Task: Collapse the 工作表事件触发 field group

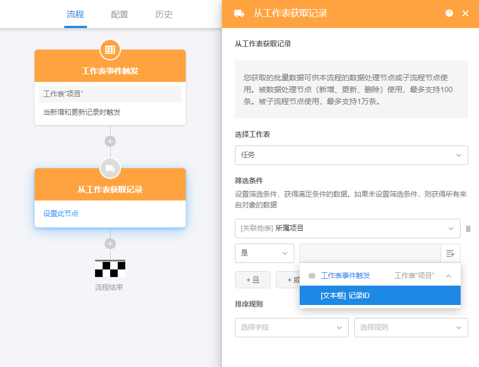Action: tap(448, 276)
